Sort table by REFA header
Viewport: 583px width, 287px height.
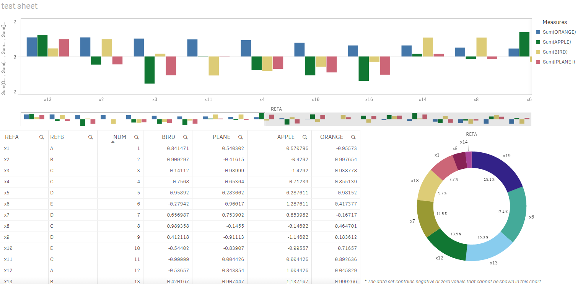[12, 137]
